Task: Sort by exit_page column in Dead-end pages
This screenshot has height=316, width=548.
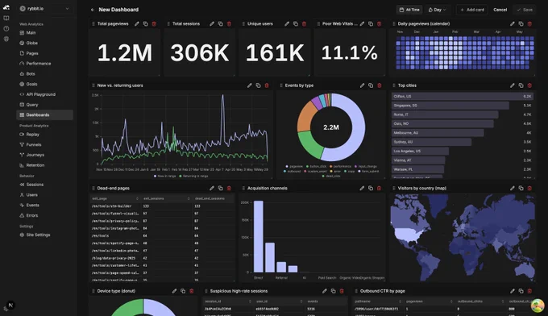Action: [x=115, y=198]
